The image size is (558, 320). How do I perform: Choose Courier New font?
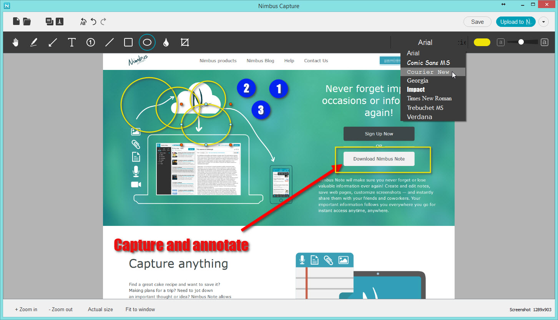coord(433,72)
